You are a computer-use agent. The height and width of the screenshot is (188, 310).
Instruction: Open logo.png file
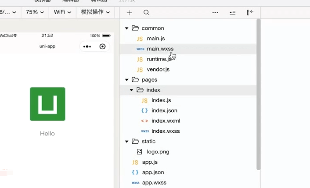tap(158, 152)
